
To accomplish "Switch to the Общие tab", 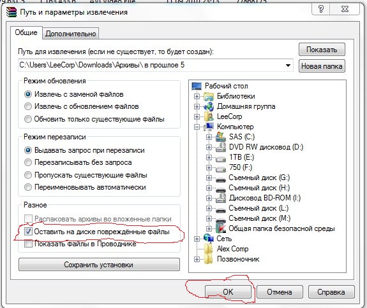I will 26,32.
